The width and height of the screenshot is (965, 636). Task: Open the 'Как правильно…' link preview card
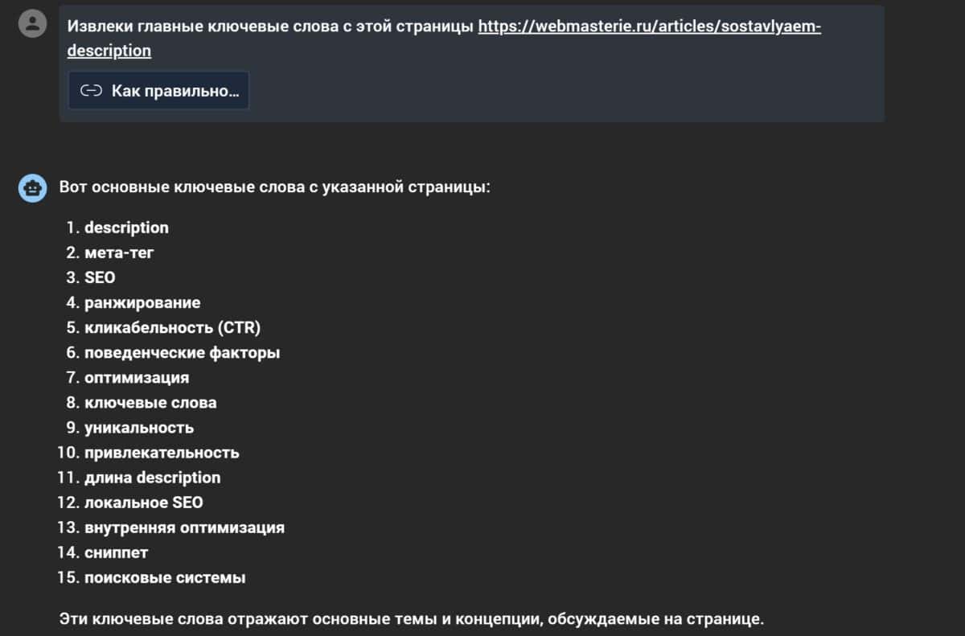point(158,90)
